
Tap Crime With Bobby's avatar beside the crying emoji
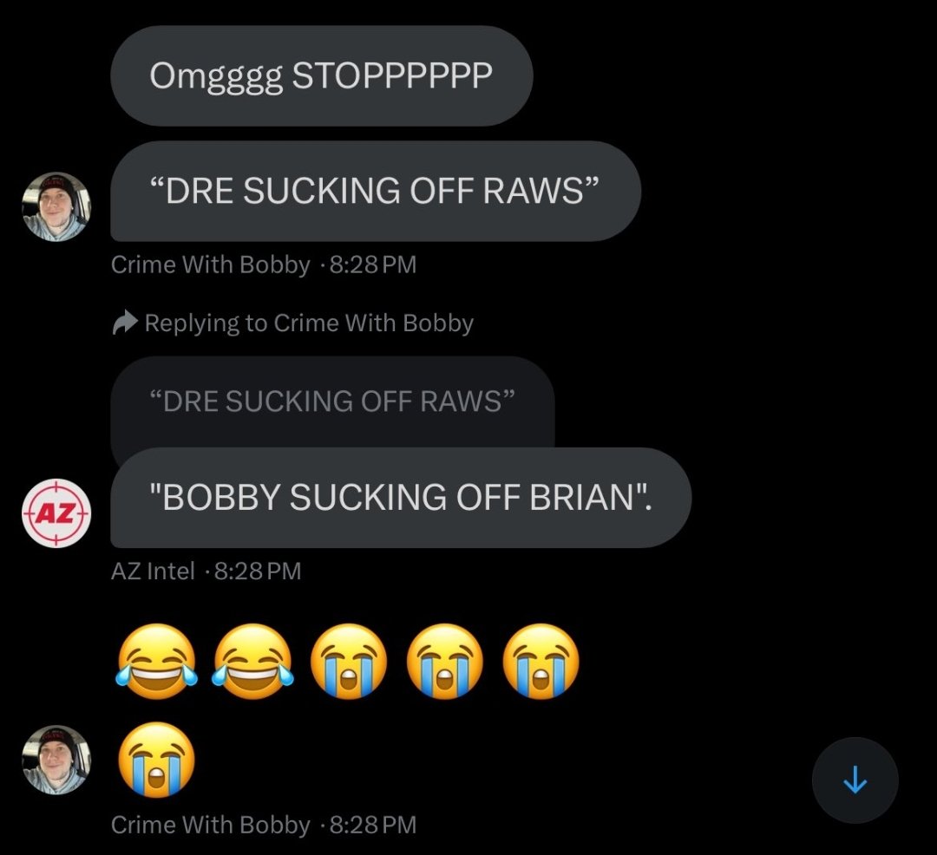pos(56,760)
